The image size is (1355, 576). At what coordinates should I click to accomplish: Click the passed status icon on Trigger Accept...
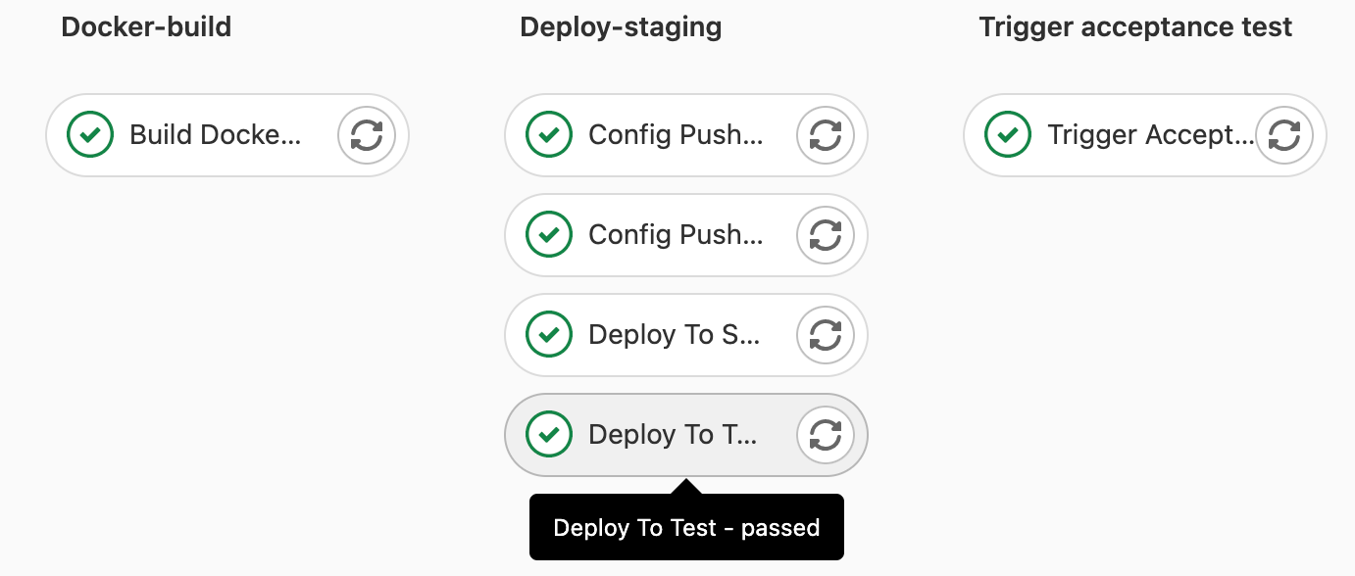coord(1008,135)
